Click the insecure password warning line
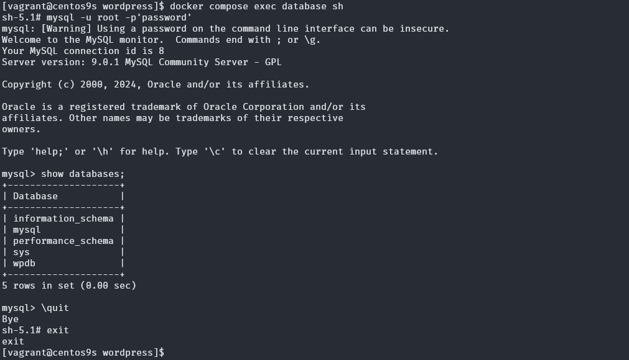Image resolution: width=629 pixels, height=360 pixels. click(x=225, y=29)
